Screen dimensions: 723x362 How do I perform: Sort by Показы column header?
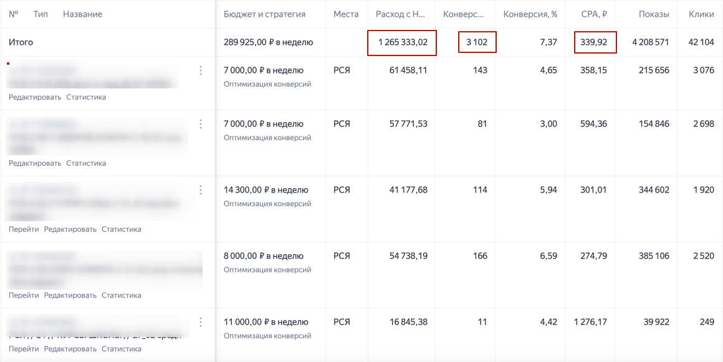(654, 14)
